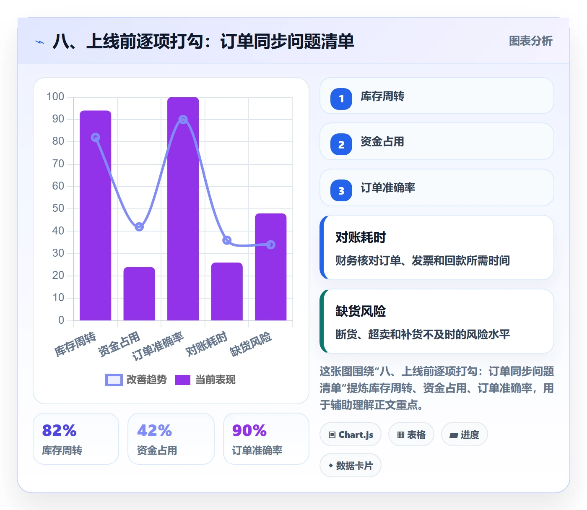Click the number 3 badge for 订单准确率
The width and height of the screenshot is (587, 510).
[x=341, y=190]
